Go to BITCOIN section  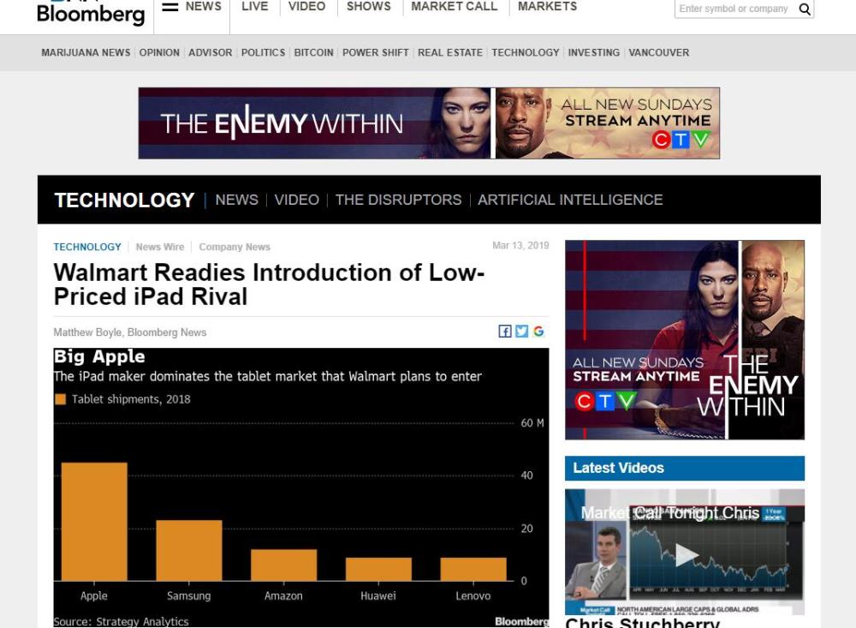click(314, 52)
